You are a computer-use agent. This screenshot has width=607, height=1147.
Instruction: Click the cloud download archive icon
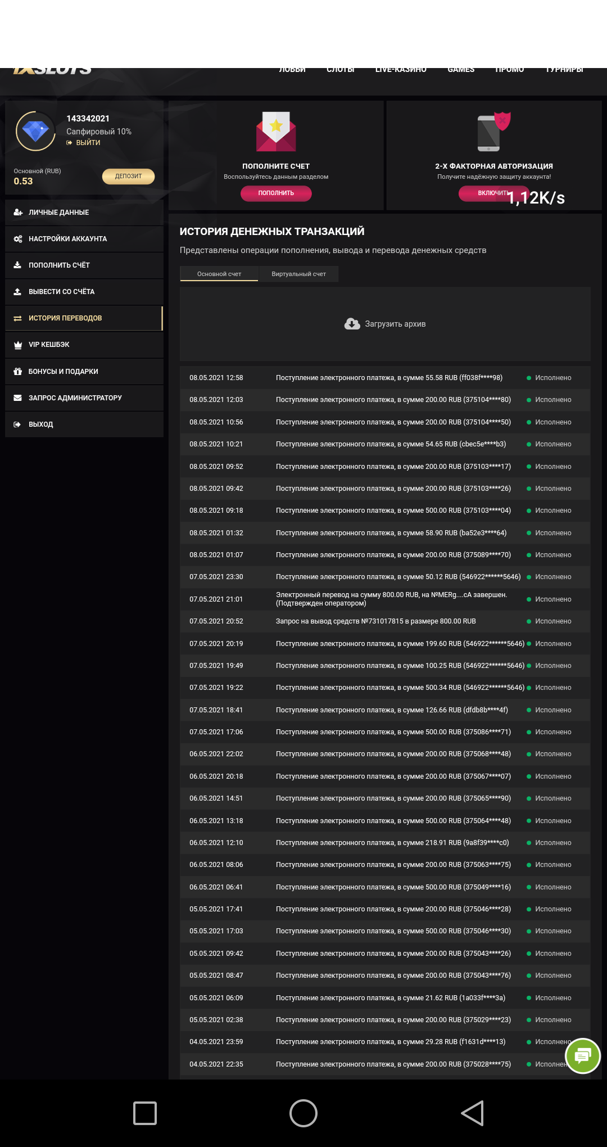352,324
